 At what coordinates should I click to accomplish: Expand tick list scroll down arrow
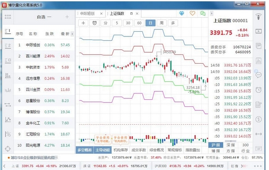(x=231, y=141)
